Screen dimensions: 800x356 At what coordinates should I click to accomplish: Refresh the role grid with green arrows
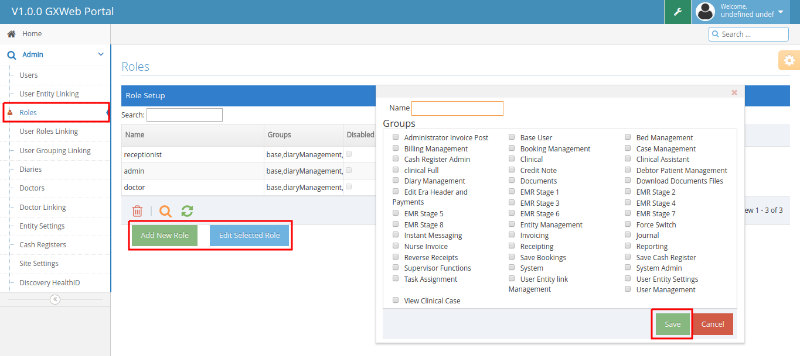tap(187, 211)
